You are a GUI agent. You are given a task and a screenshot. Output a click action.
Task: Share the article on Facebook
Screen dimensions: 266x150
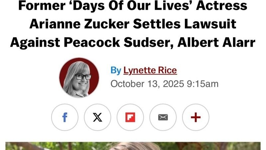(65, 117)
